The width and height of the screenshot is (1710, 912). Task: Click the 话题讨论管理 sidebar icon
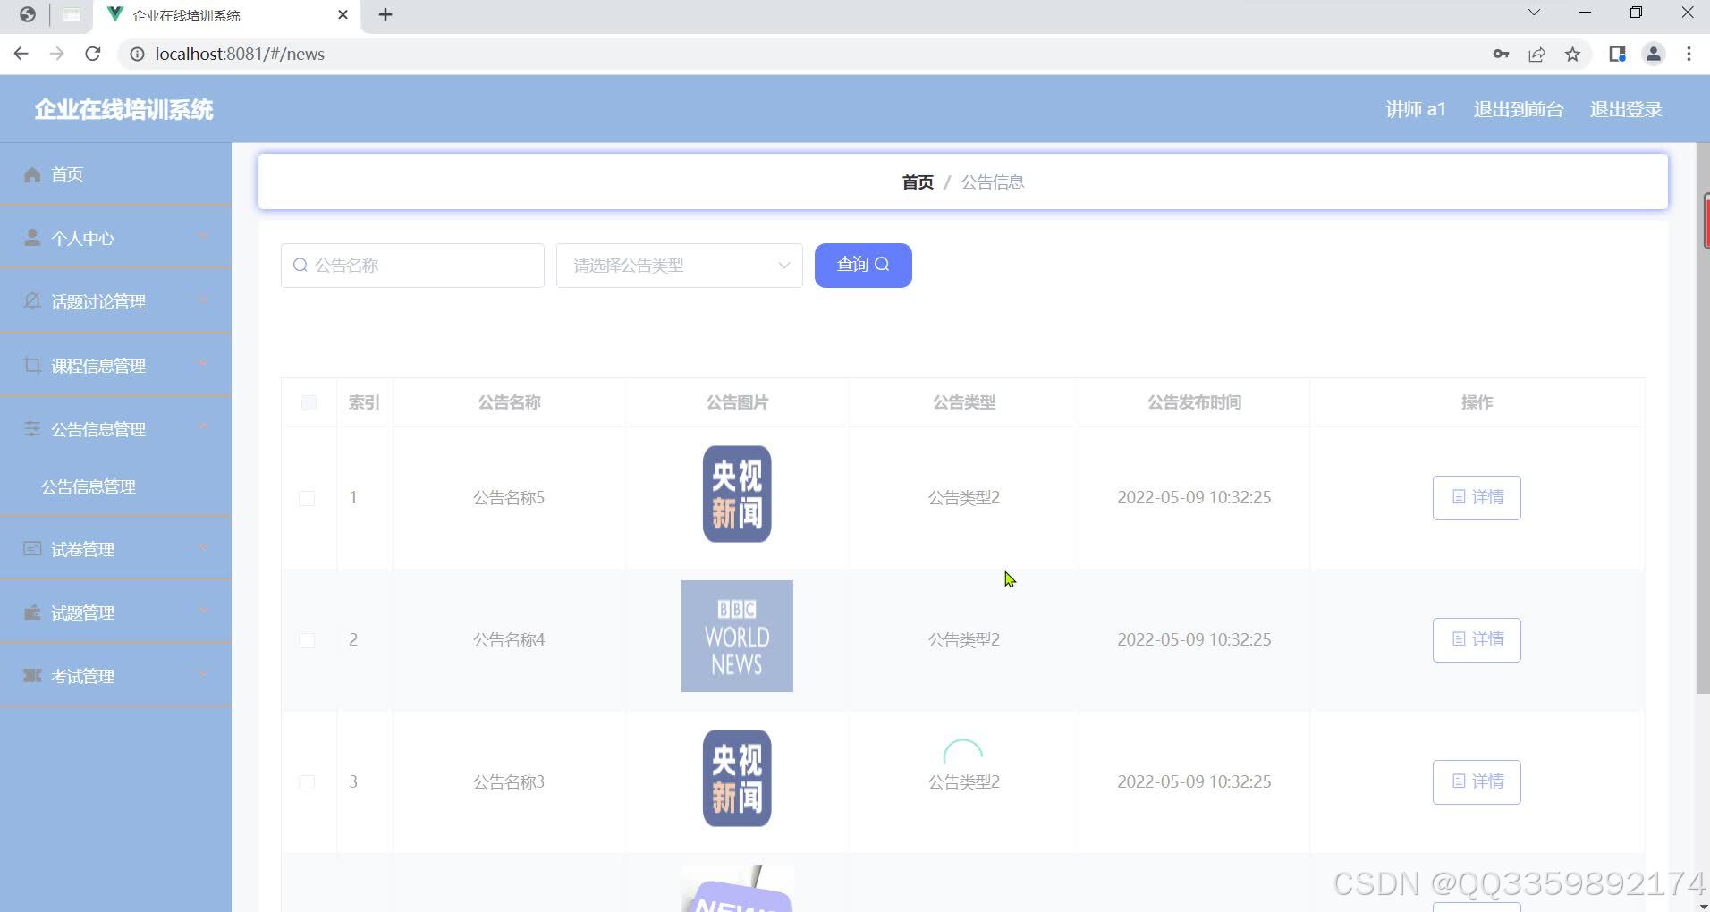[32, 301]
